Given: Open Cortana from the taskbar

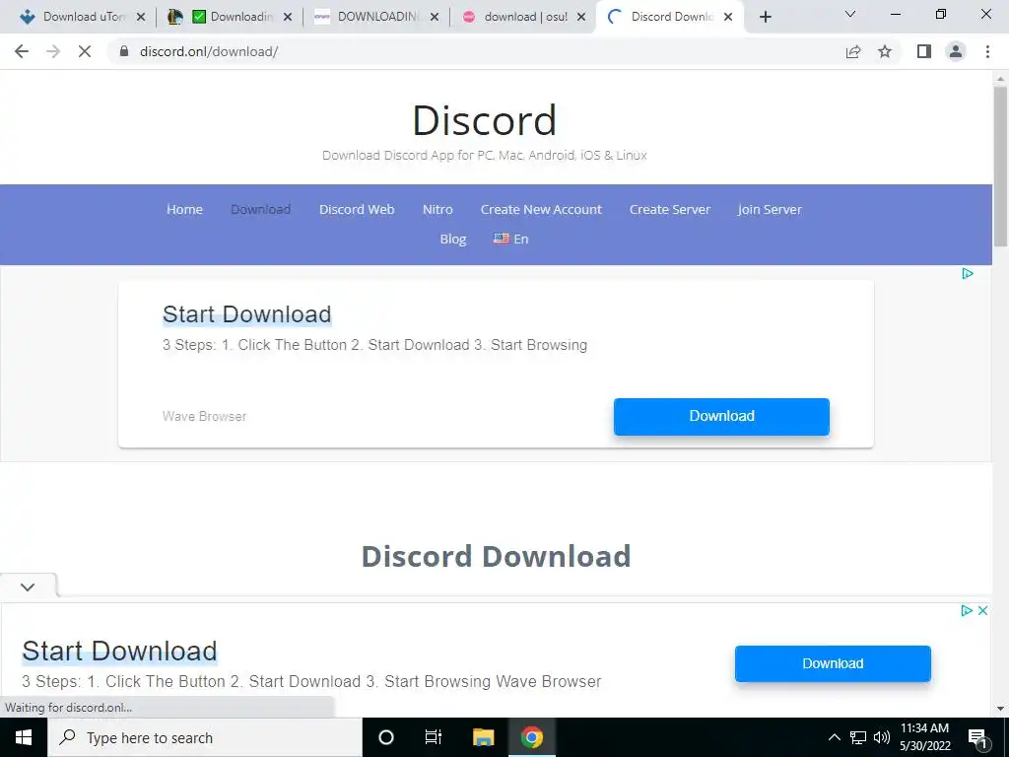Looking at the screenshot, I should 385,737.
